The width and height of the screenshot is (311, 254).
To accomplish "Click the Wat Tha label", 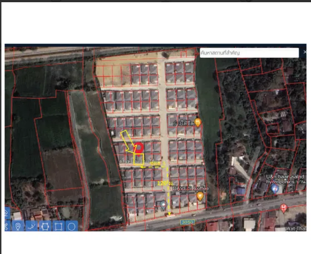I will (x=296, y=228).
